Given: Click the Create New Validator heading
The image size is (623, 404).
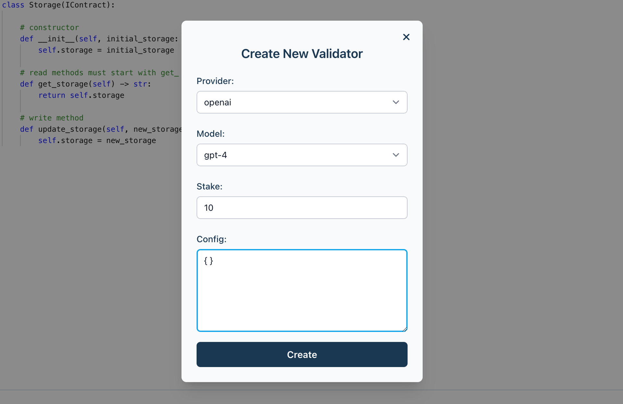Looking at the screenshot, I should 301,54.
